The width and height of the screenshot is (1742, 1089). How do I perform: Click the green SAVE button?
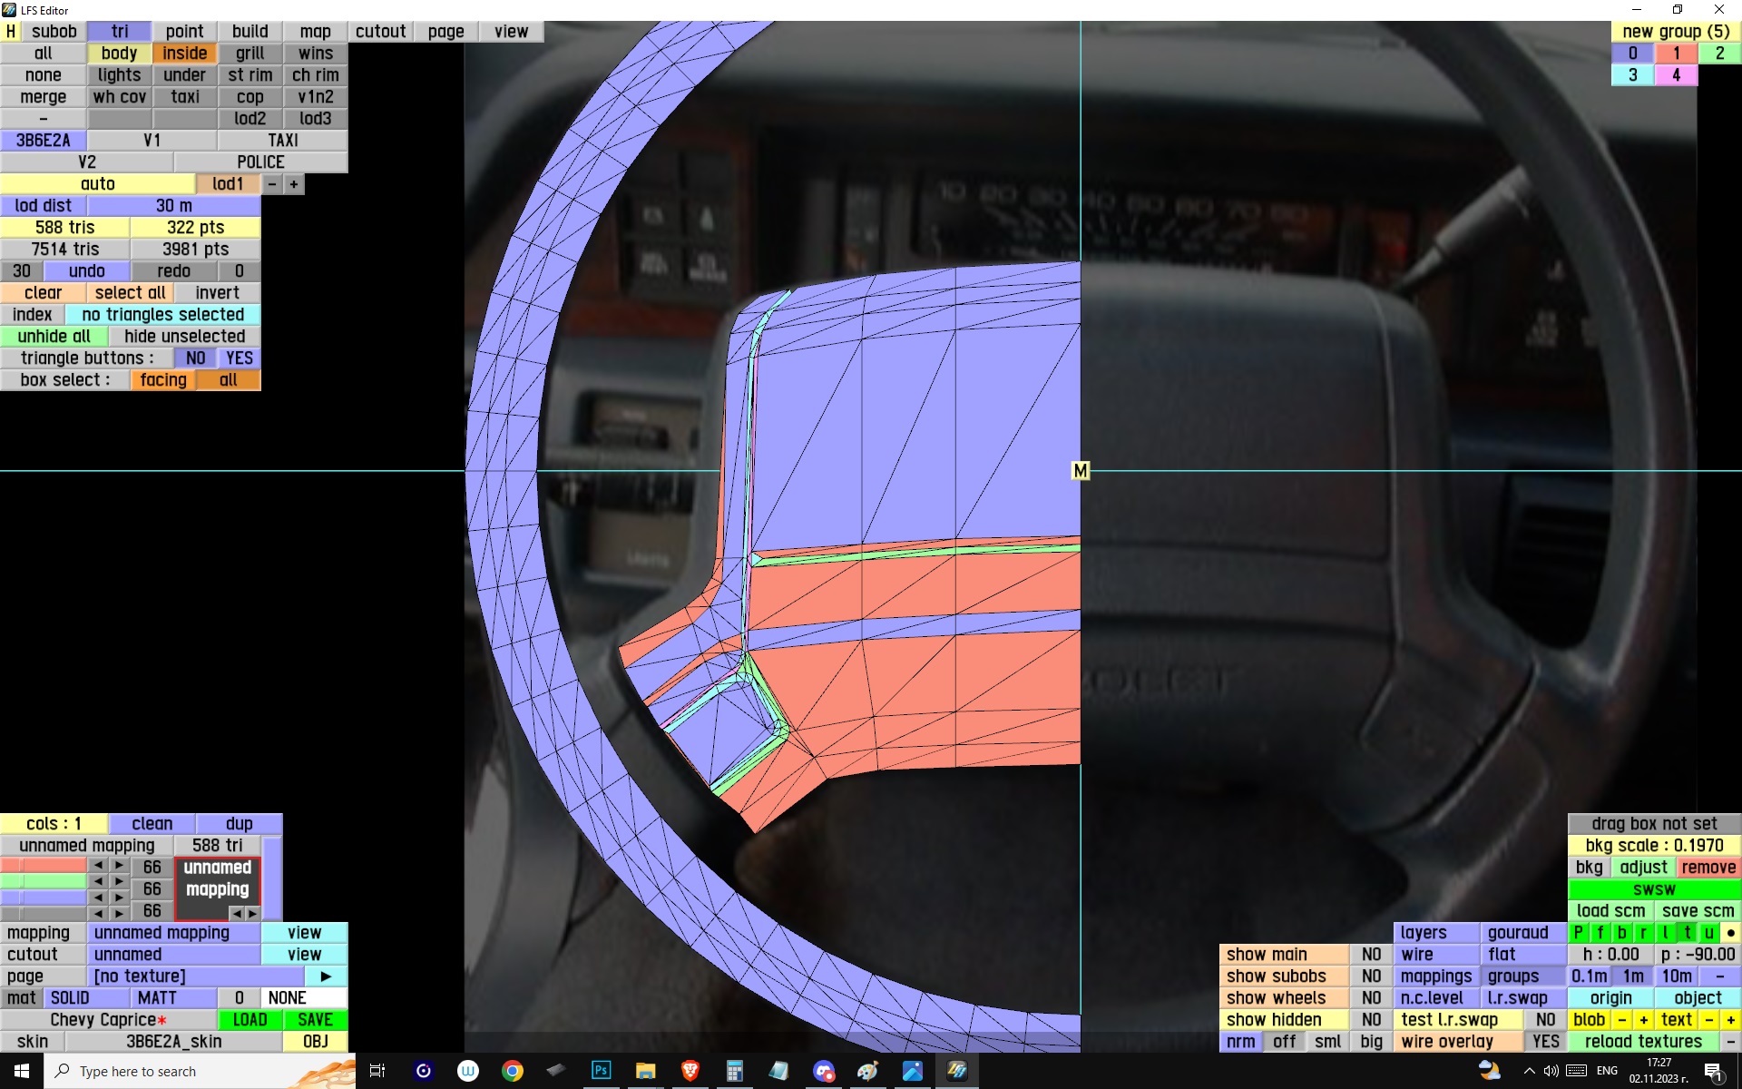pos(315,1020)
